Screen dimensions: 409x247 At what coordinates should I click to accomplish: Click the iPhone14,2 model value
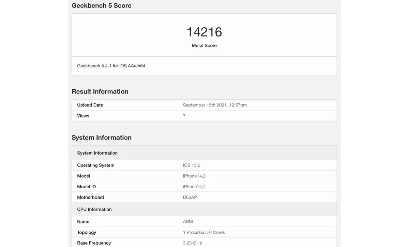tap(194, 175)
